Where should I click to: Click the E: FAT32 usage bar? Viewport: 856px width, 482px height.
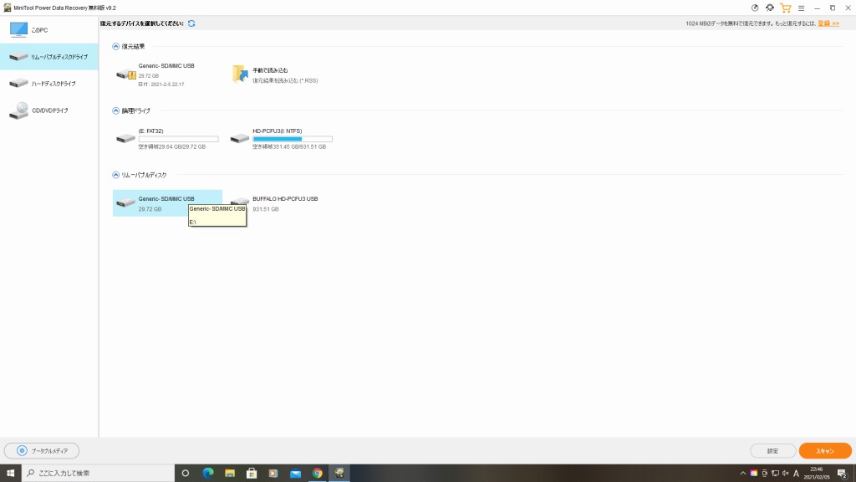178,139
